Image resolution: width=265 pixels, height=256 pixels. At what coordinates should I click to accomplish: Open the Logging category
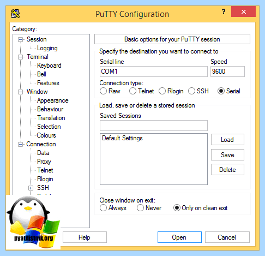(x=47, y=48)
